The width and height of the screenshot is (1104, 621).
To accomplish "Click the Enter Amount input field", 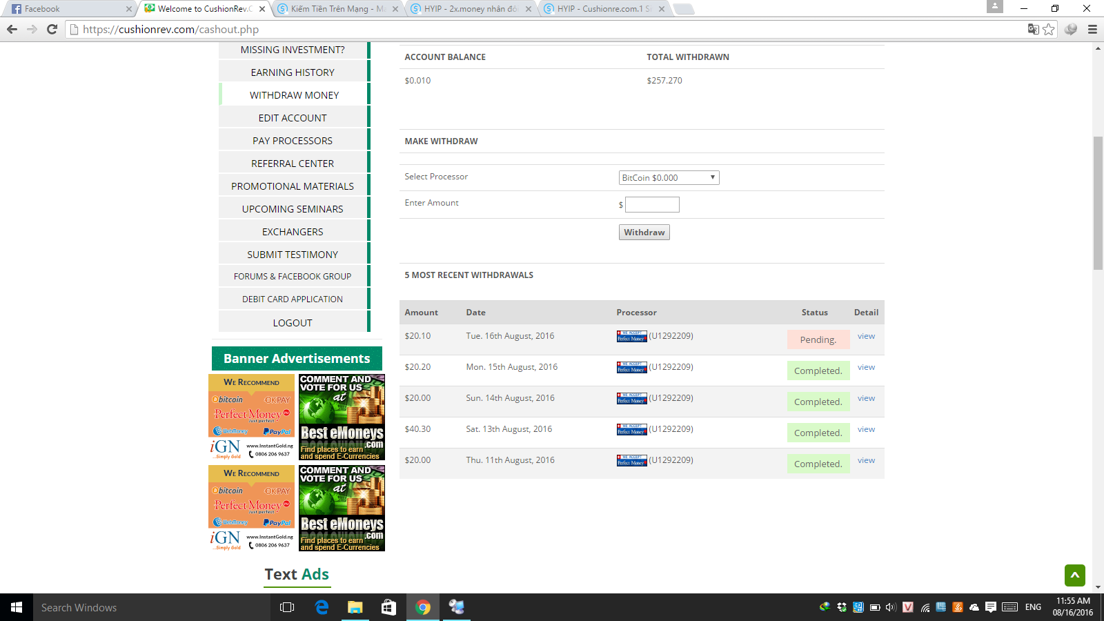I will tap(652, 204).
